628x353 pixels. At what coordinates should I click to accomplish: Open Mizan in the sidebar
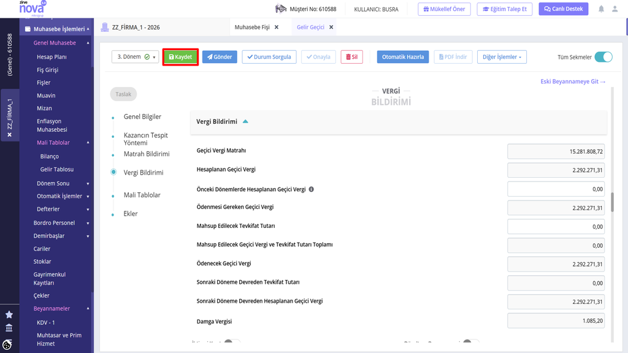point(44,108)
